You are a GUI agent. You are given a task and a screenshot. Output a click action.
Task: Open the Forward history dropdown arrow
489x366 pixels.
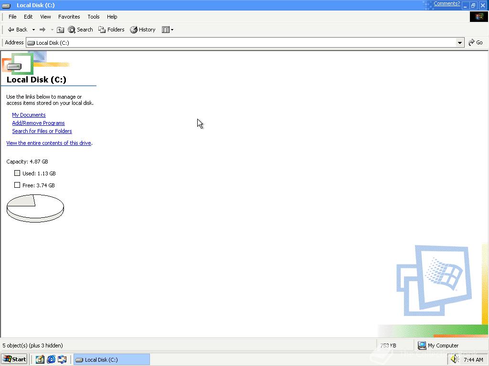(x=52, y=30)
